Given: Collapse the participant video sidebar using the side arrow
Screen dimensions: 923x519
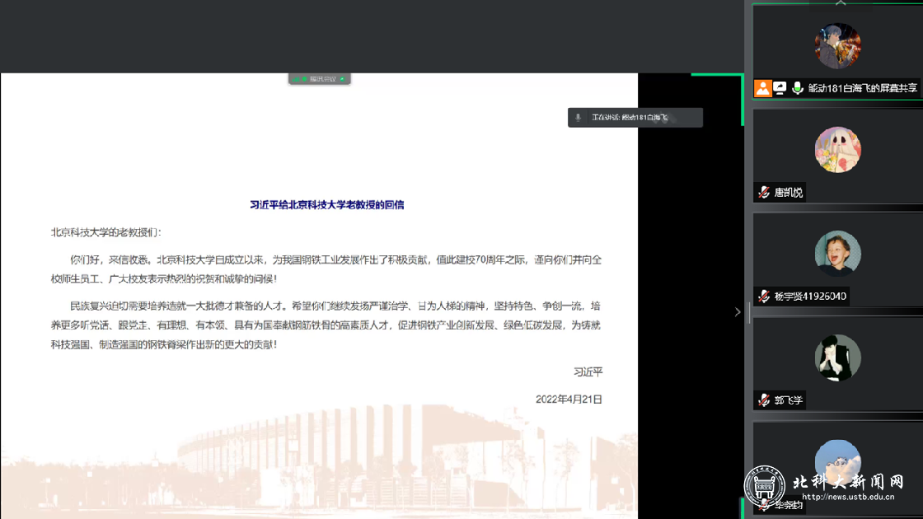Looking at the screenshot, I should (738, 312).
